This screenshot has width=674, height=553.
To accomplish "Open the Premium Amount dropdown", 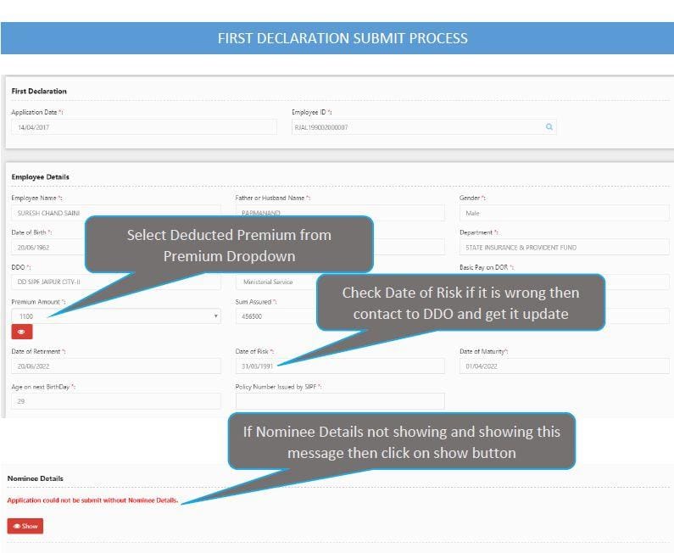I will (x=116, y=316).
